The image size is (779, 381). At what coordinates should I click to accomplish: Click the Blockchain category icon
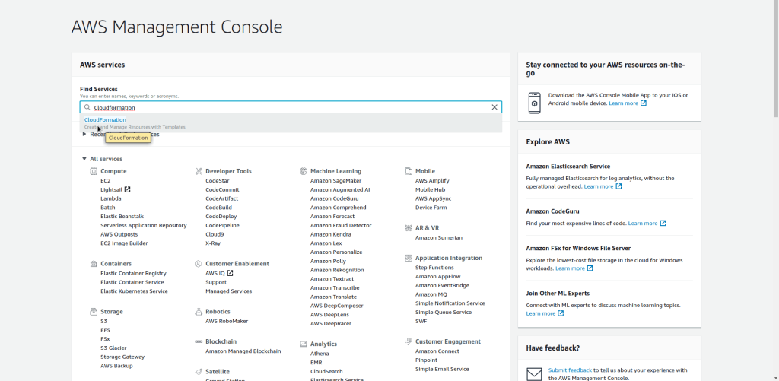(x=199, y=341)
